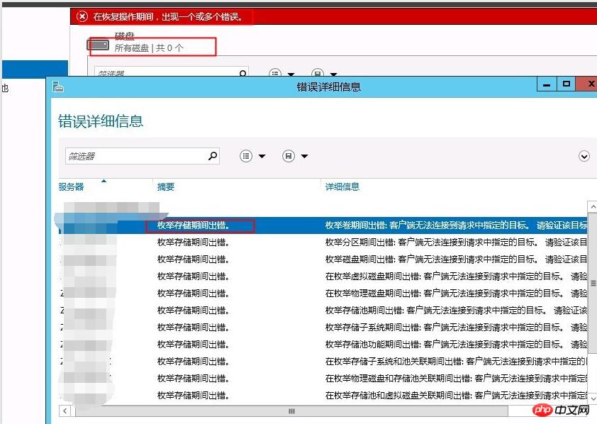
Task: Sort by the 详细信息 column header
Action: point(342,187)
